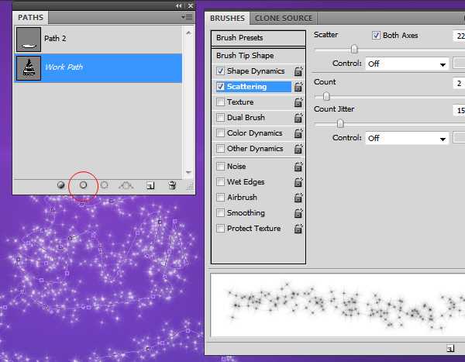Create new path icon in Paths panel
This screenshot has width=465, height=362.
[151, 186]
